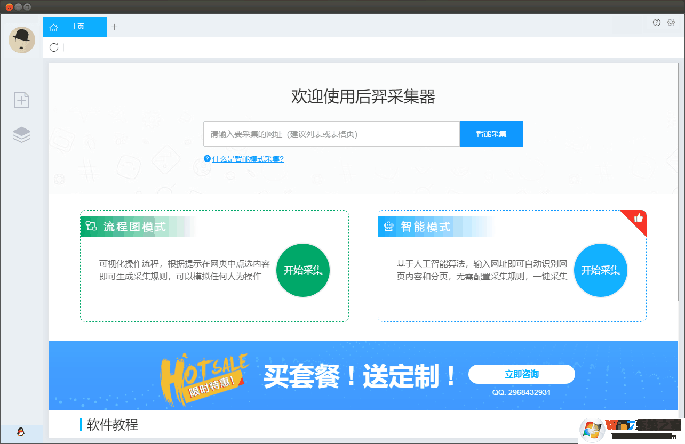Click the QQ penguin icon at sidebar bottom
The width and height of the screenshot is (685, 444).
tap(21, 433)
